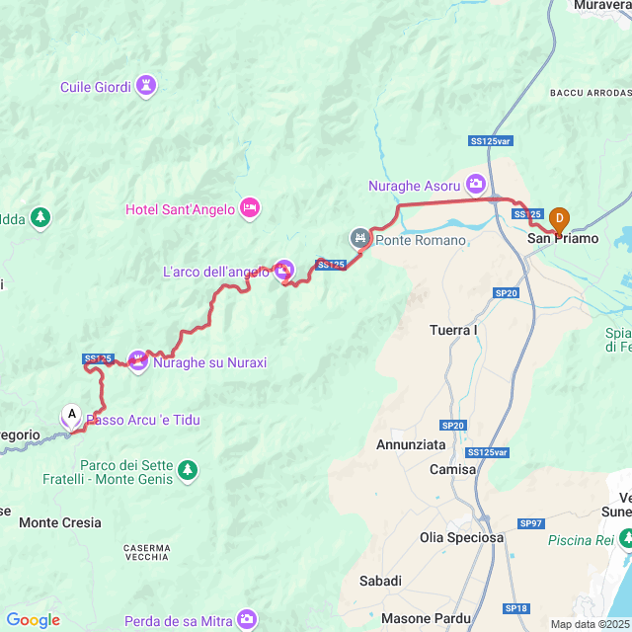632x632 pixels.
Task: Select the Passo Arcu 'e Tidu label
Action: 143,420
